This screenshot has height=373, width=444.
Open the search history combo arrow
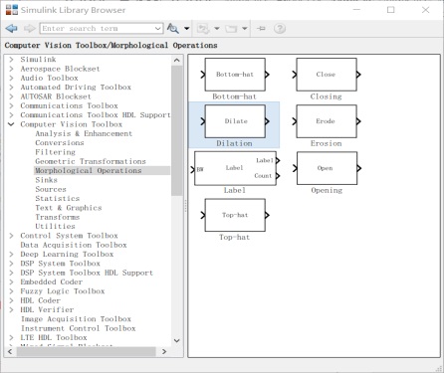tap(158, 29)
